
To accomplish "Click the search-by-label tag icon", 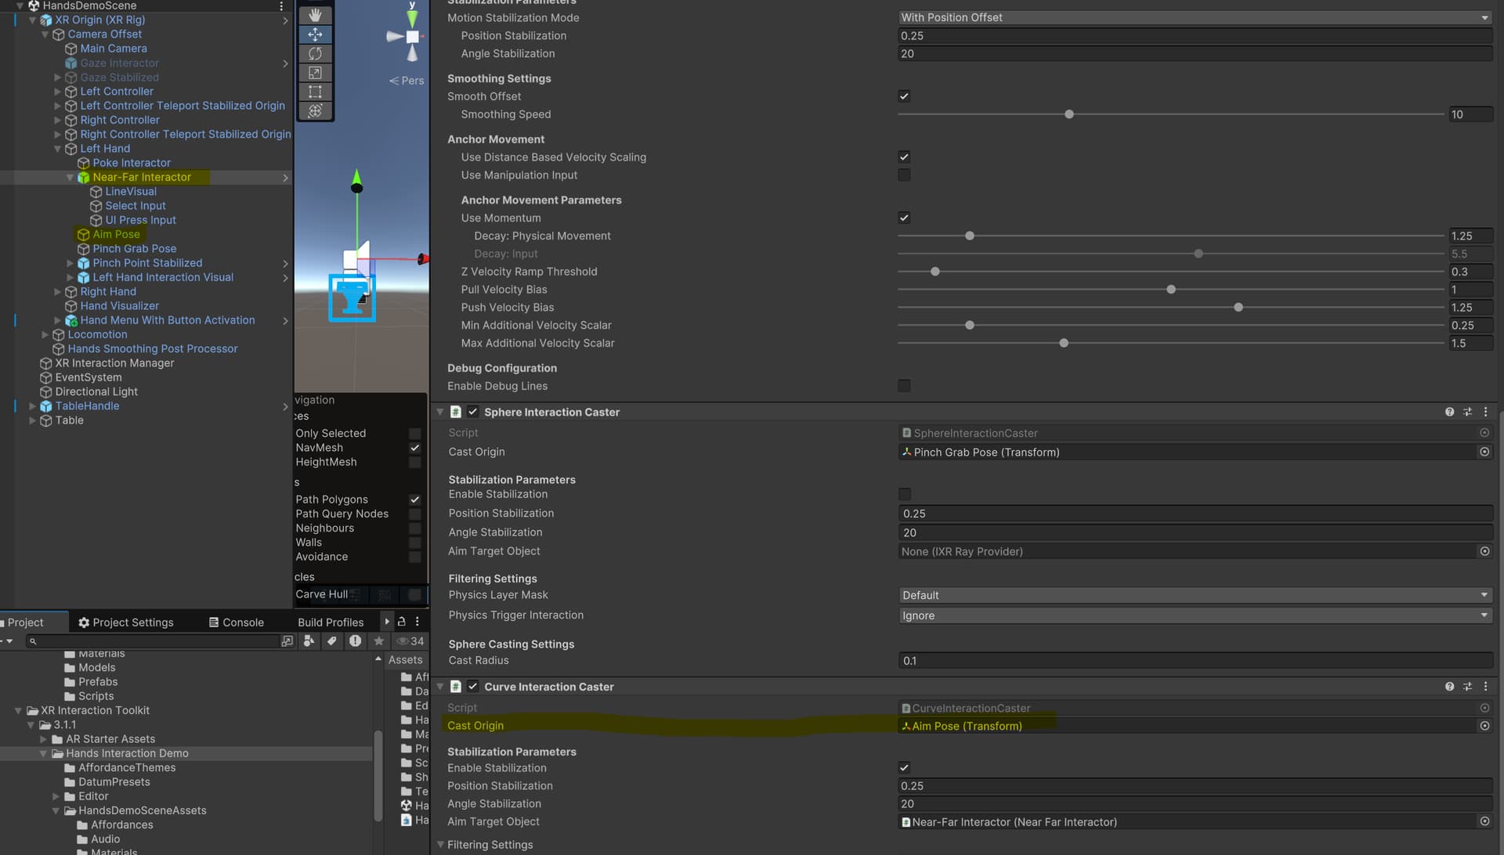I will pos(331,640).
